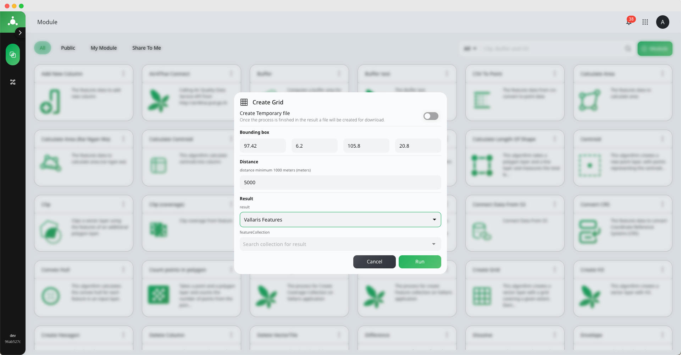681x355 pixels.
Task: Open the Search collection for result dropdown
Action: (340, 244)
